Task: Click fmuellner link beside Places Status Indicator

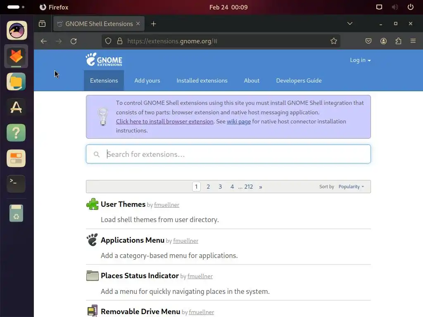Action: pyautogui.click(x=200, y=276)
